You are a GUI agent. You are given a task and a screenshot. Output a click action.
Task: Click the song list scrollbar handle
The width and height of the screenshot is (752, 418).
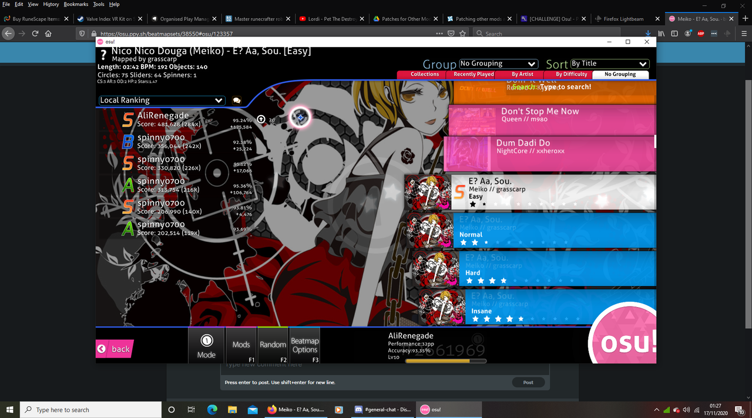(654, 141)
